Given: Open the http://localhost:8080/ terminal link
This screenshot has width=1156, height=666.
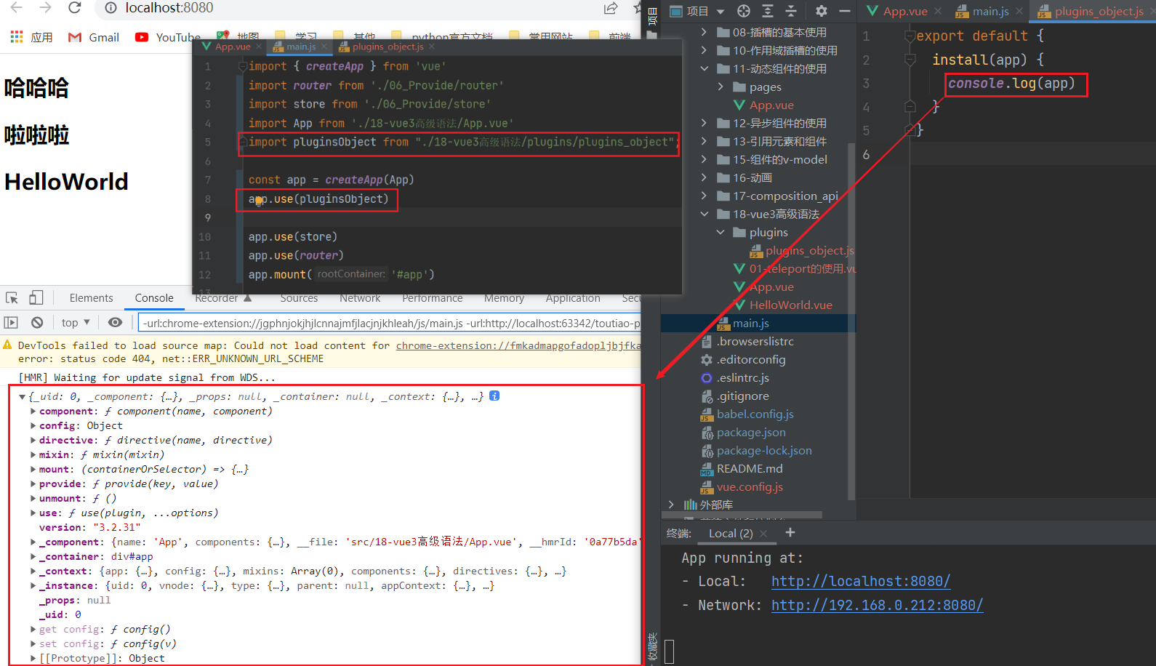Looking at the screenshot, I should 861,581.
